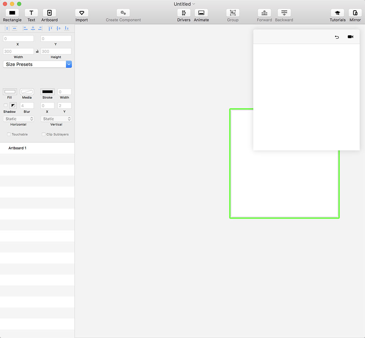Select the Rectangle tool
This screenshot has width=365, height=338.
pyautogui.click(x=12, y=13)
